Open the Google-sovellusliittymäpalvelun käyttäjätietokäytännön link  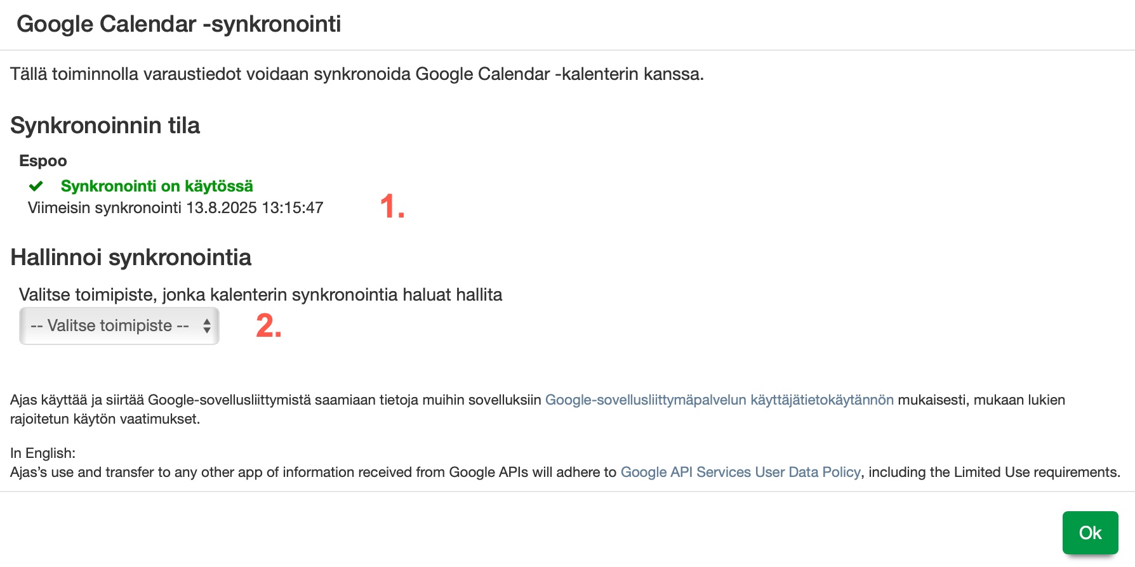point(719,400)
